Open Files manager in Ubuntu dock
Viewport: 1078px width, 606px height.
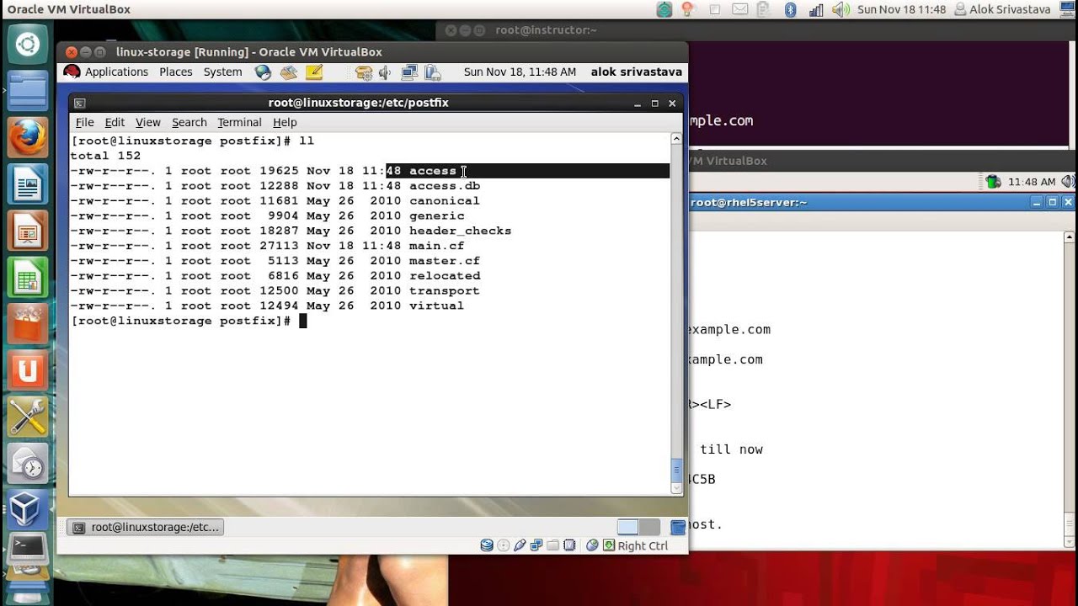tap(27, 90)
